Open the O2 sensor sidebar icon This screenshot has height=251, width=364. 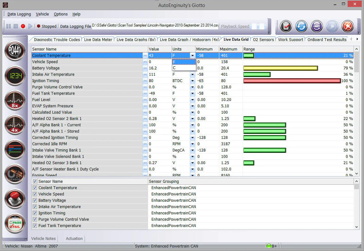tap(15, 174)
